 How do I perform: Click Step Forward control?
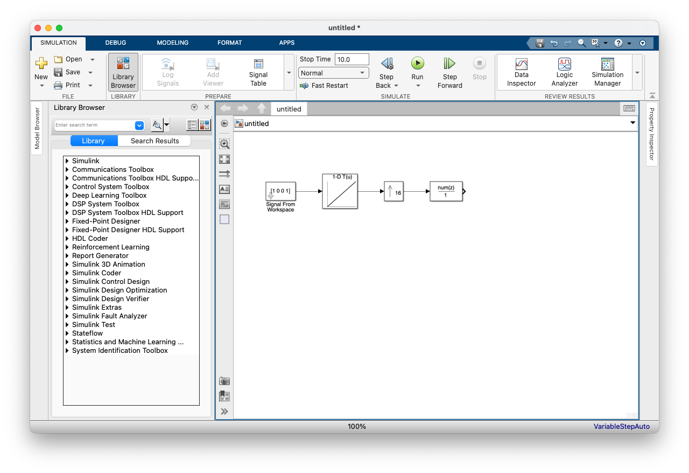click(x=450, y=73)
